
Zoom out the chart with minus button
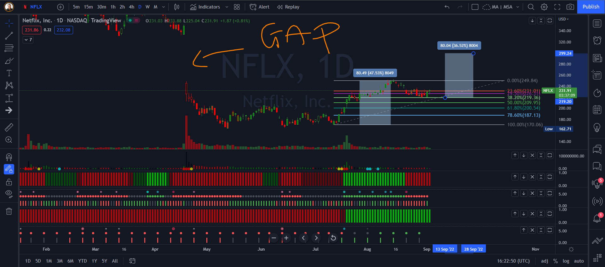[274, 238]
